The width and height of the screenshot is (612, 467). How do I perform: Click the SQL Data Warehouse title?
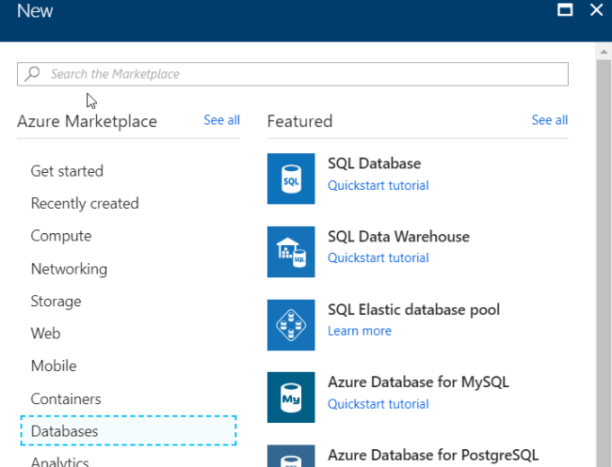(398, 237)
